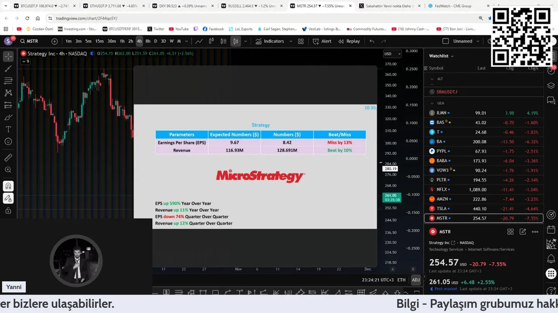Open the USD currency dropdown

(x=392, y=54)
